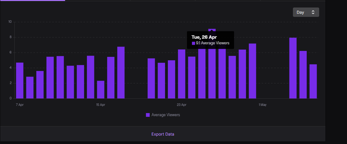The width and height of the screenshot is (347, 144).
Task: Click the '1 May' x-axis label
Action: (263, 105)
